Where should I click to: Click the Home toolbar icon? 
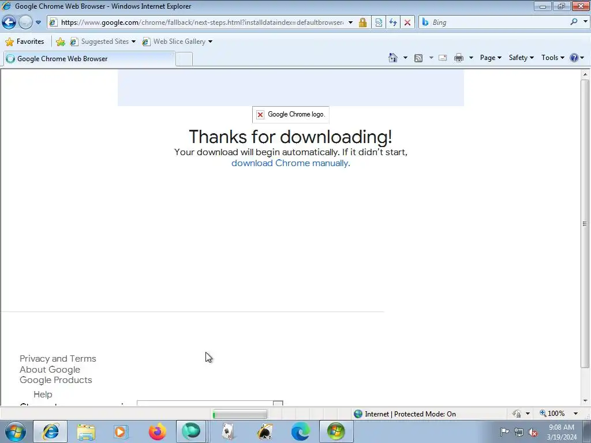click(392, 58)
